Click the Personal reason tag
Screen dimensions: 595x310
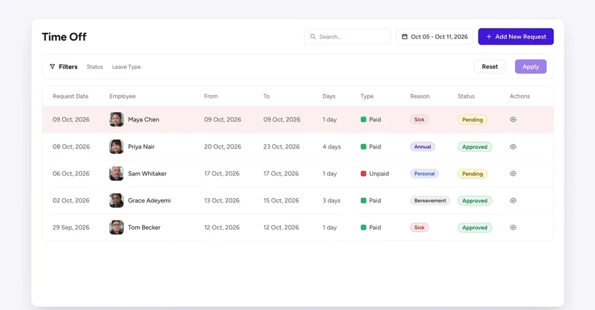[x=424, y=174]
